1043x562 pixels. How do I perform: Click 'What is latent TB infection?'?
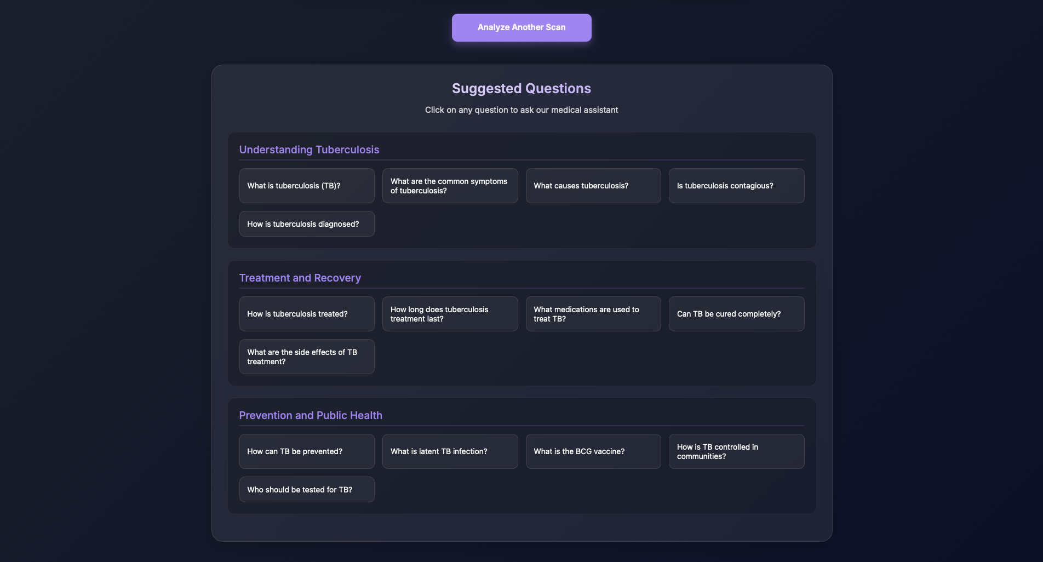pyautogui.click(x=450, y=451)
